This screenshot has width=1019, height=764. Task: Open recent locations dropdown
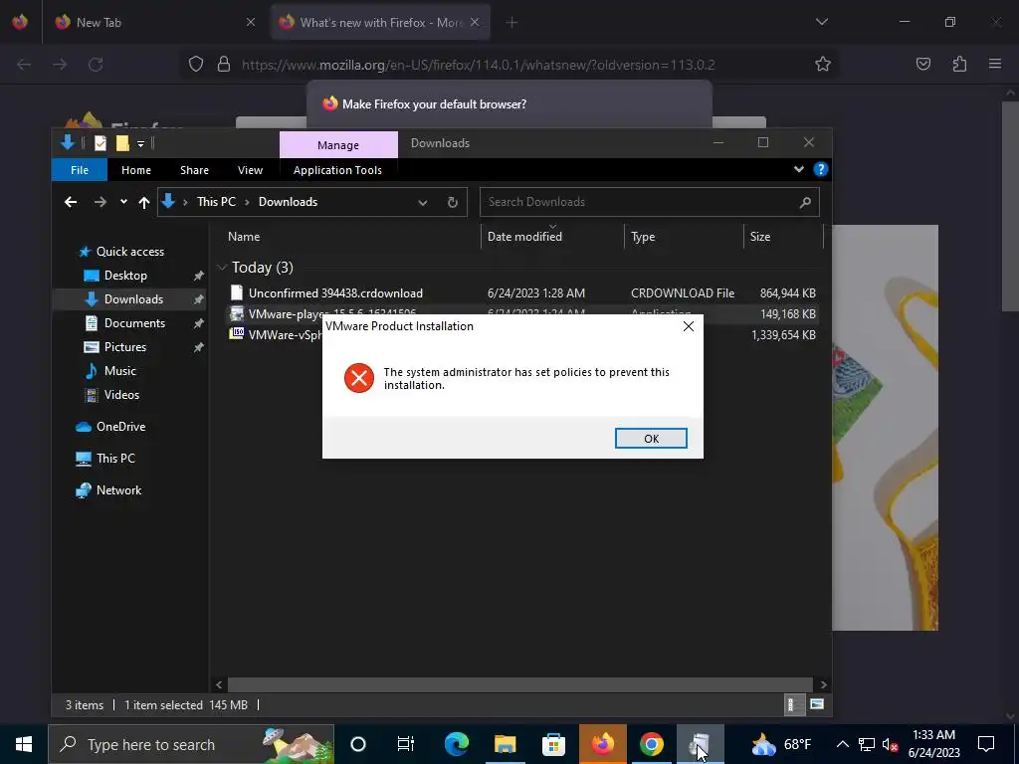click(123, 202)
